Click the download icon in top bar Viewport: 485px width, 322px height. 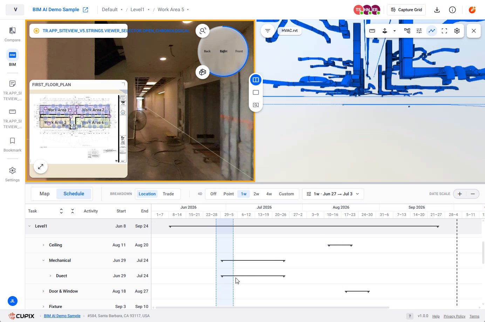click(x=437, y=10)
